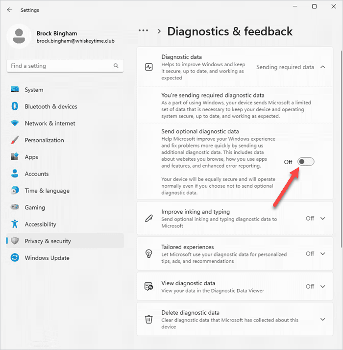Select Accounts in the sidebar
Screen dimensions: 343x350
(65, 174)
